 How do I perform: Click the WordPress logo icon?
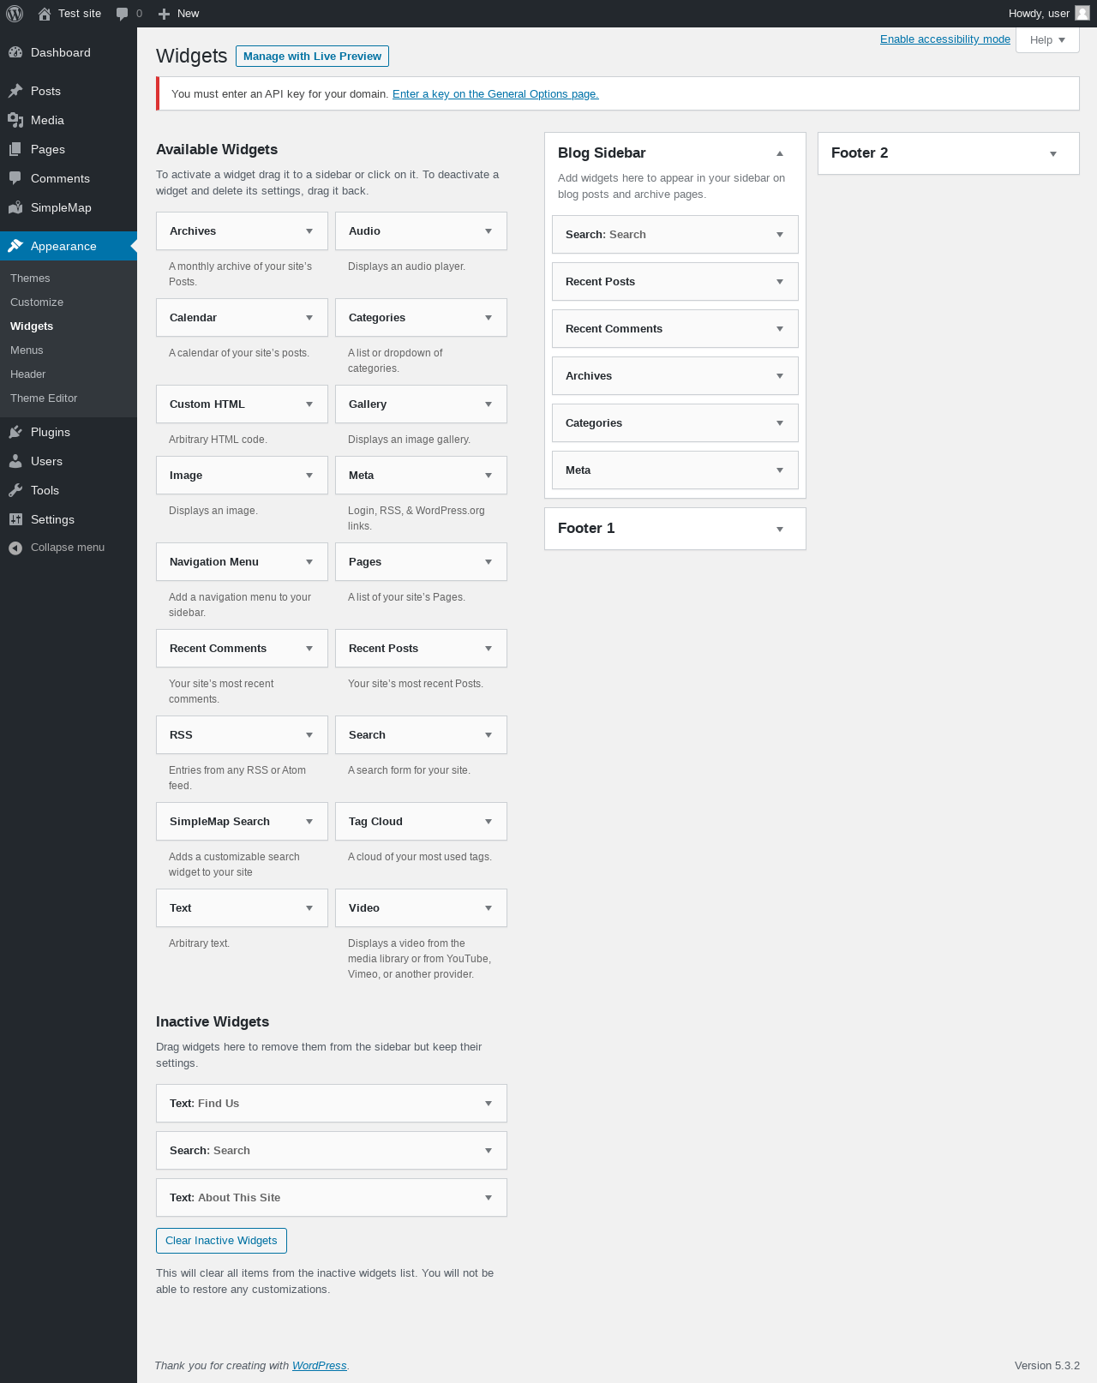tap(15, 14)
